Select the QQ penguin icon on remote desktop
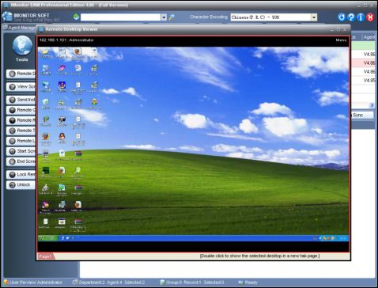The width and height of the screenshot is (378, 288). [x=62, y=136]
